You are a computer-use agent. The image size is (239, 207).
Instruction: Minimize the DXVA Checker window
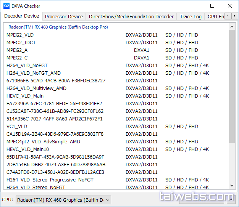(x=195, y=6)
